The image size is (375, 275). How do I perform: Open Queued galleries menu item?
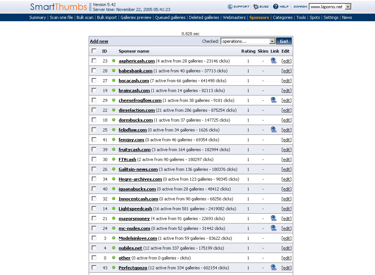pyautogui.click(x=170, y=17)
